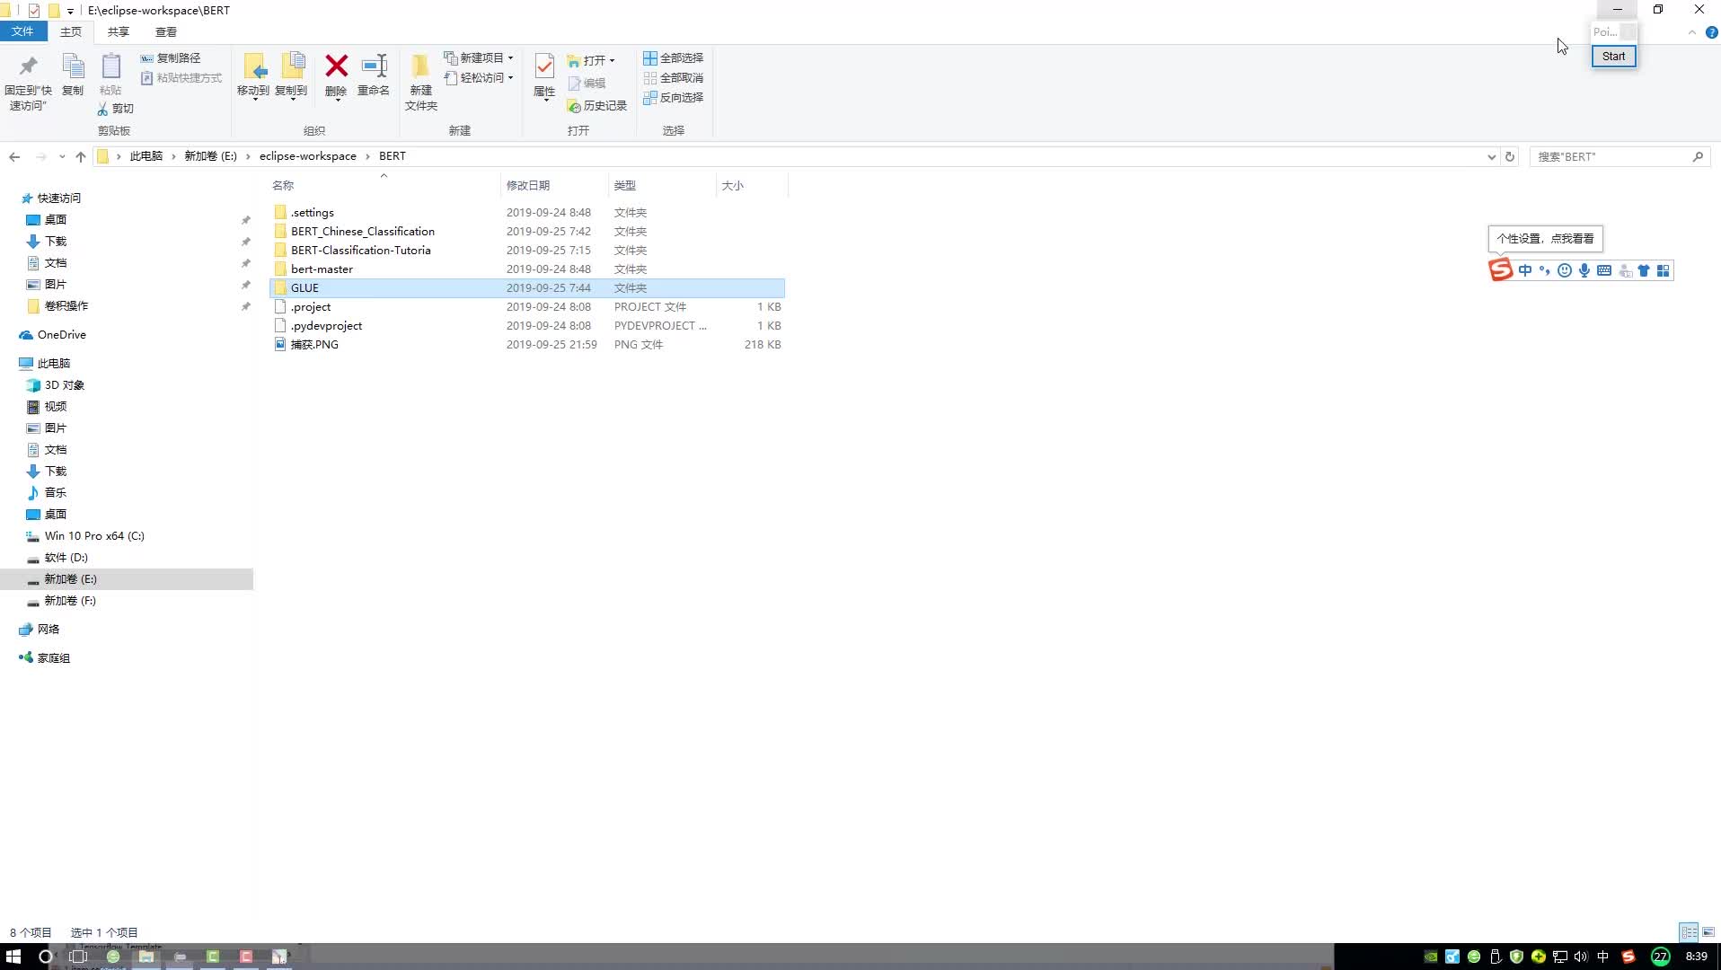Click Sogou toolbar skin shirt icon
The height and width of the screenshot is (970, 1721).
[x=1644, y=270]
